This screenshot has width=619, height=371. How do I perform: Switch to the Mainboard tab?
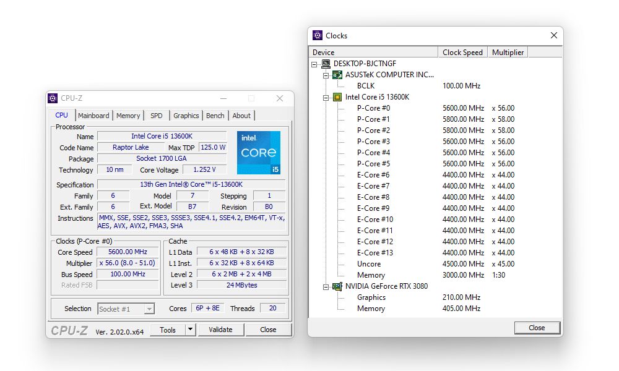pos(93,116)
